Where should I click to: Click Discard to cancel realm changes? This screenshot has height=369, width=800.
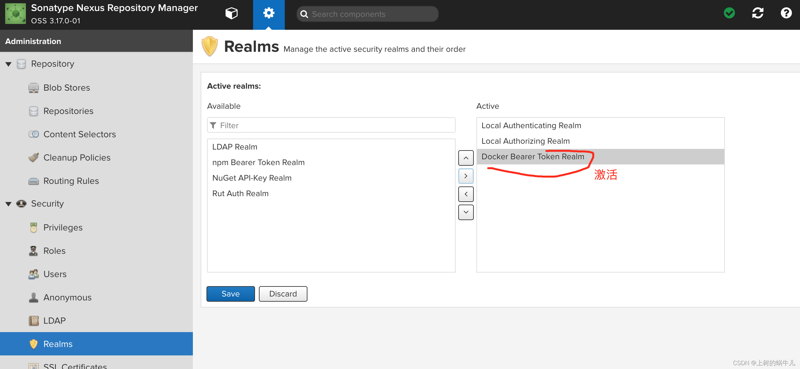[282, 294]
